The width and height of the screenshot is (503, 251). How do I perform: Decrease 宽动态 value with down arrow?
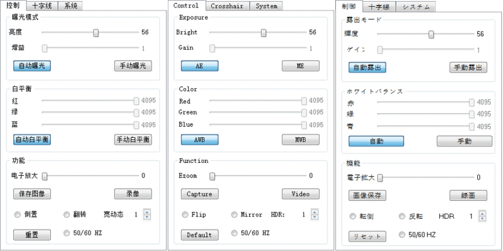(147, 217)
